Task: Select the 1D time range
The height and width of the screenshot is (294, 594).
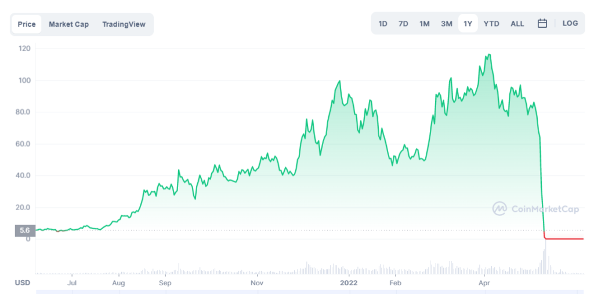Action: tap(383, 23)
